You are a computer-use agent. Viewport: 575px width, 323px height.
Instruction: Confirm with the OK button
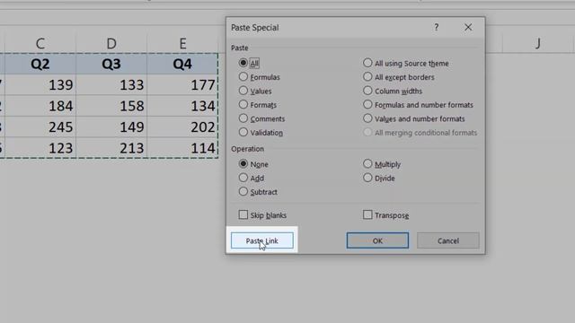pyautogui.click(x=377, y=240)
